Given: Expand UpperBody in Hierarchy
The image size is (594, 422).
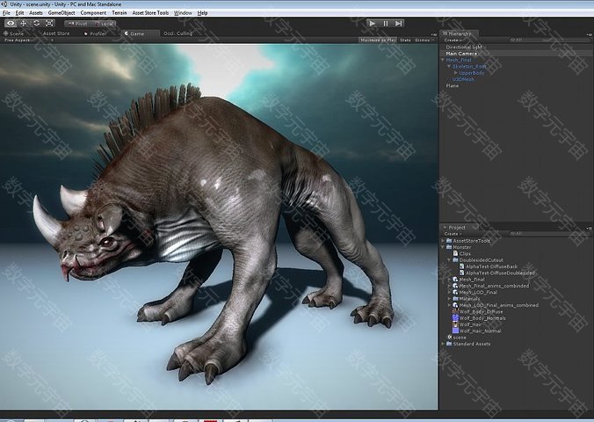Looking at the screenshot, I should coord(455,73).
